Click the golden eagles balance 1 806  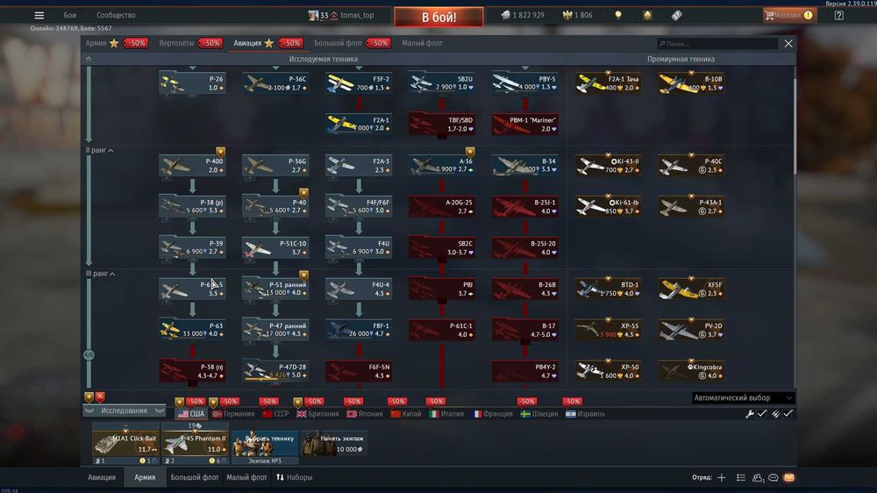coord(577,15)
